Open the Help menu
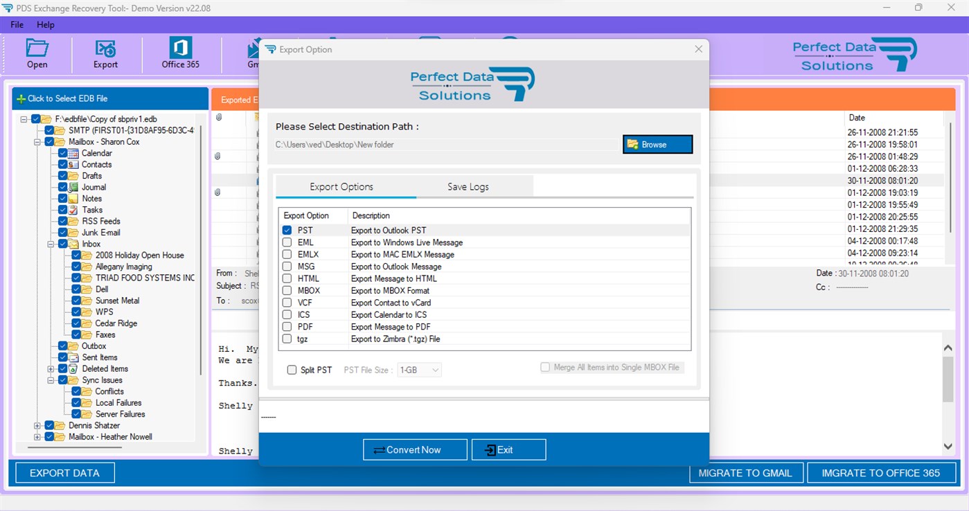 (46, 24)
